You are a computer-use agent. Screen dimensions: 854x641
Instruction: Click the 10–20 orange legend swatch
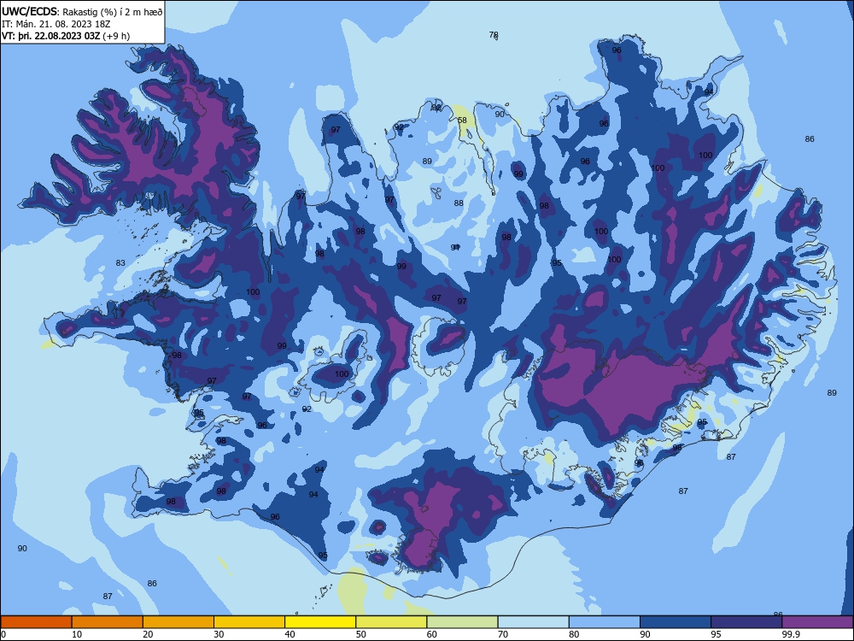(108, 622)
